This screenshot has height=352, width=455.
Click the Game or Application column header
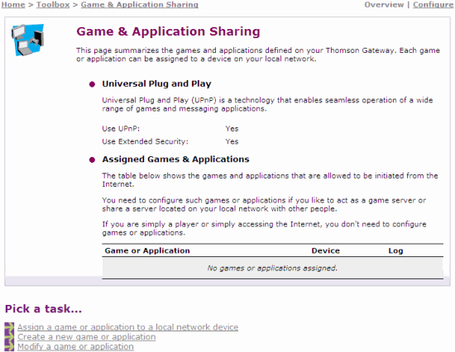(147, 250)
